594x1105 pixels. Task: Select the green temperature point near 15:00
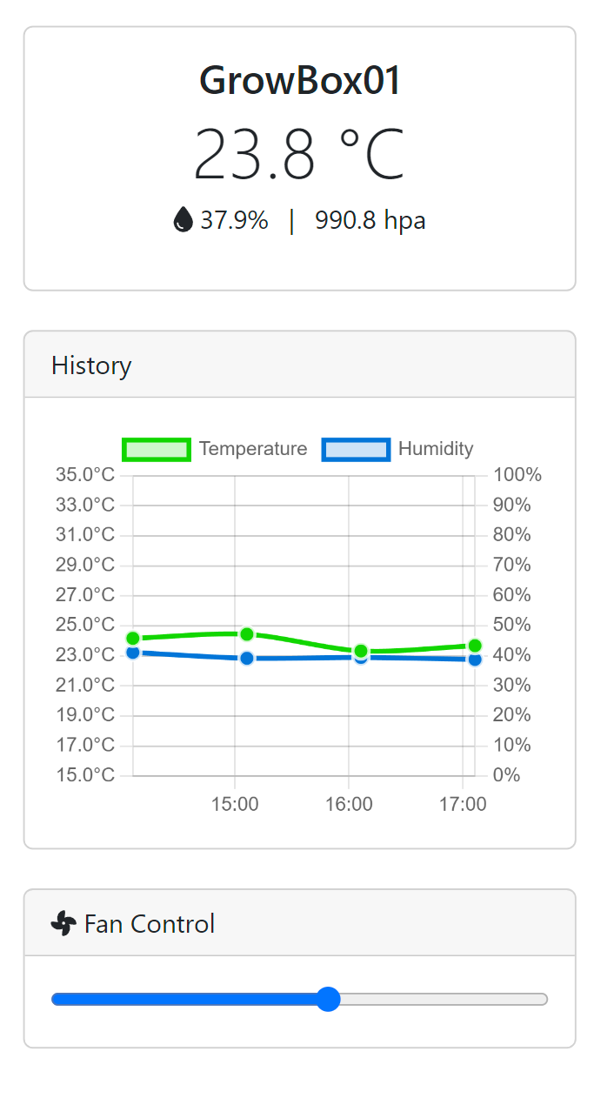[x=247, y=634]
